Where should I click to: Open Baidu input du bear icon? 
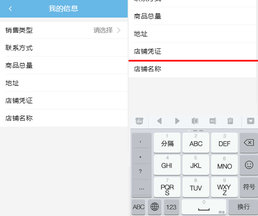point(139,121)
